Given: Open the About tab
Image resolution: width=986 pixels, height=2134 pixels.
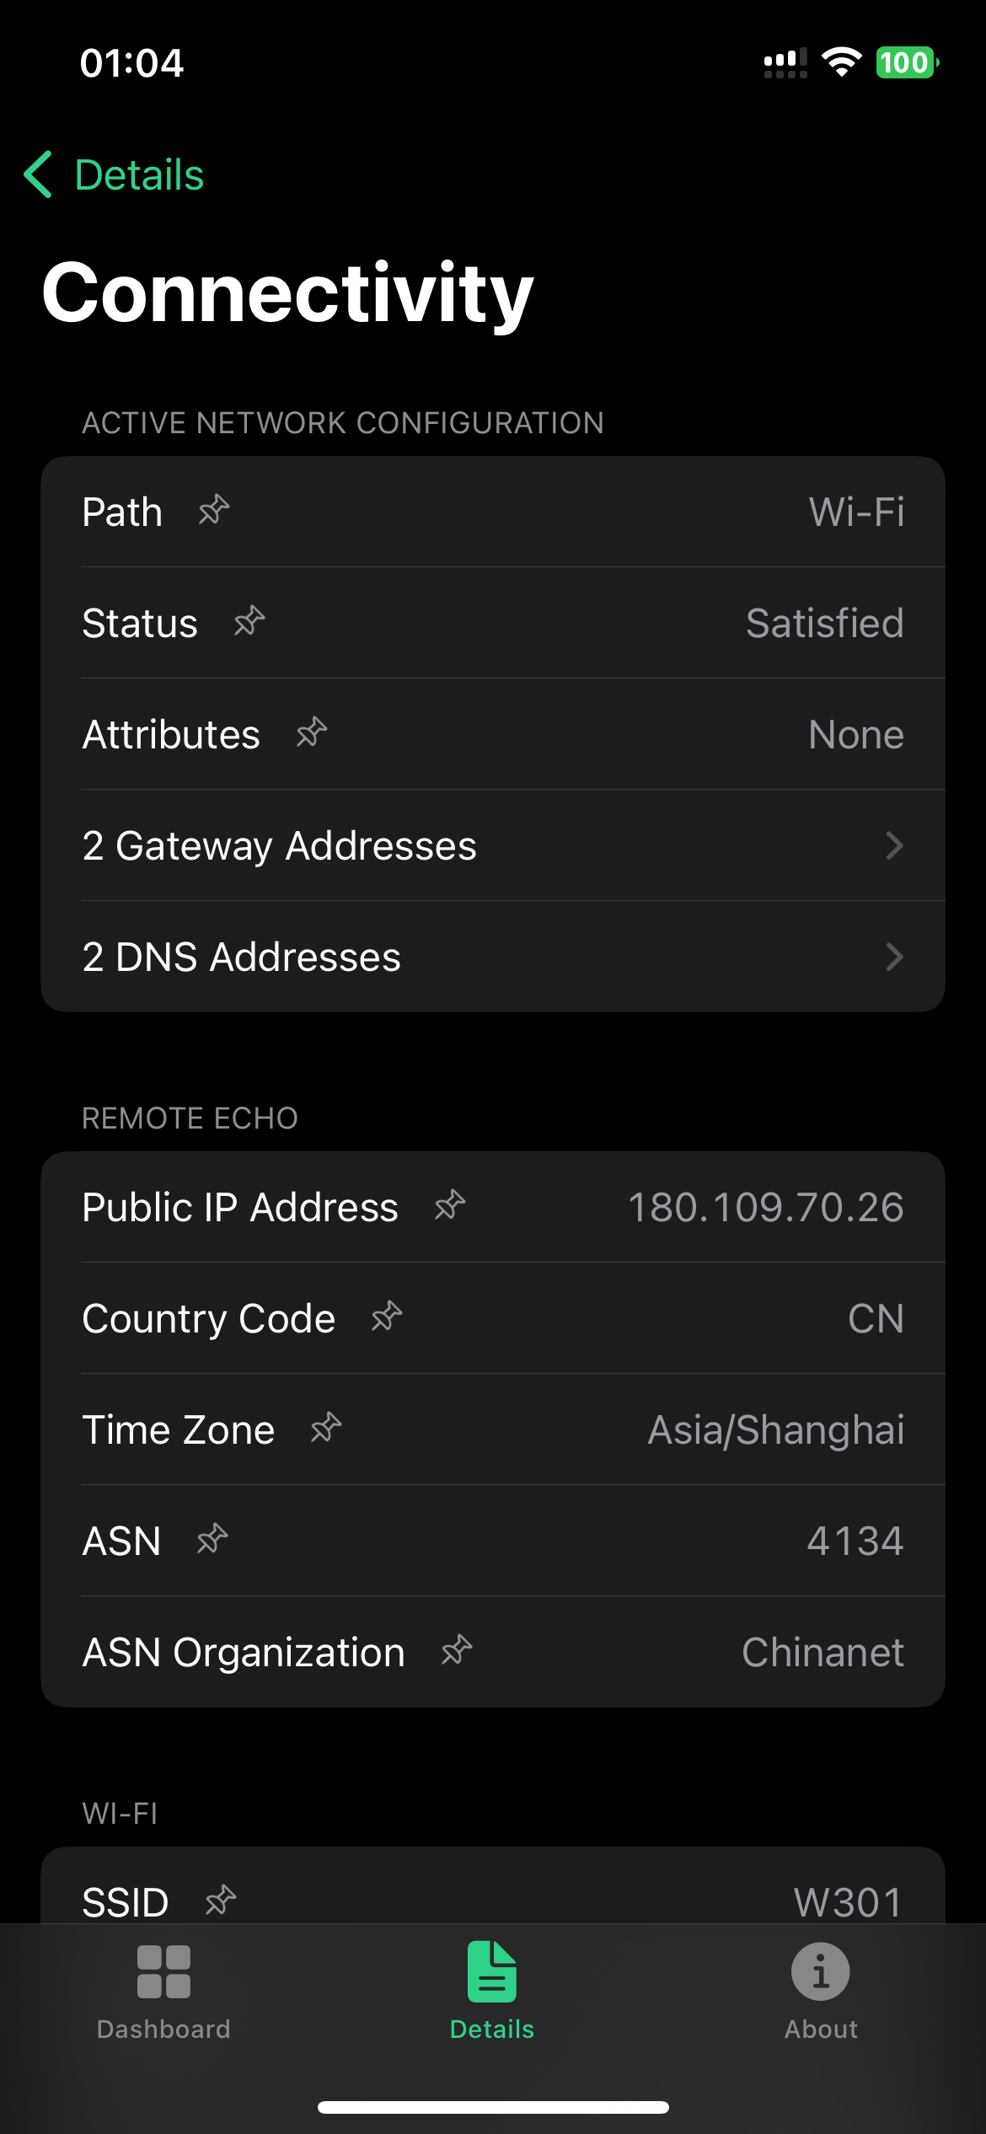Looking at the screenshot, I should click(x=821, y=1991).
